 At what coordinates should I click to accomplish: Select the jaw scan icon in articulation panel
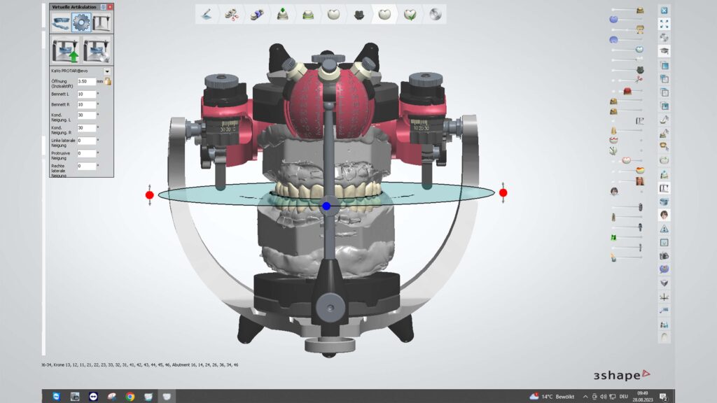(x=62, y=23)
